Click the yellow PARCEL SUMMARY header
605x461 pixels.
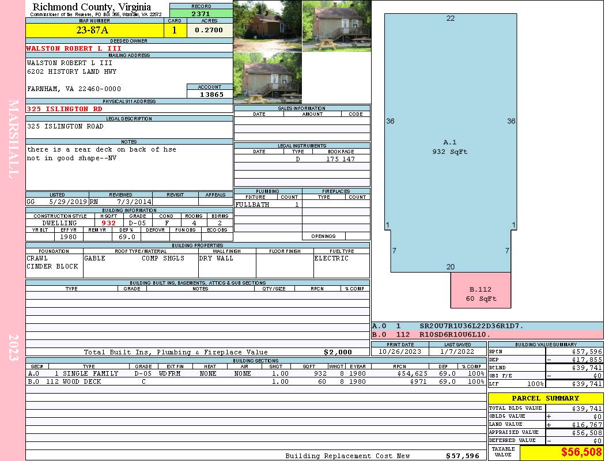(545, 398)
